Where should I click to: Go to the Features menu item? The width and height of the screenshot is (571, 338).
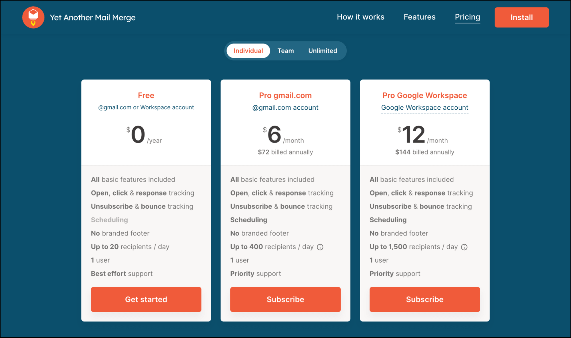420,17
